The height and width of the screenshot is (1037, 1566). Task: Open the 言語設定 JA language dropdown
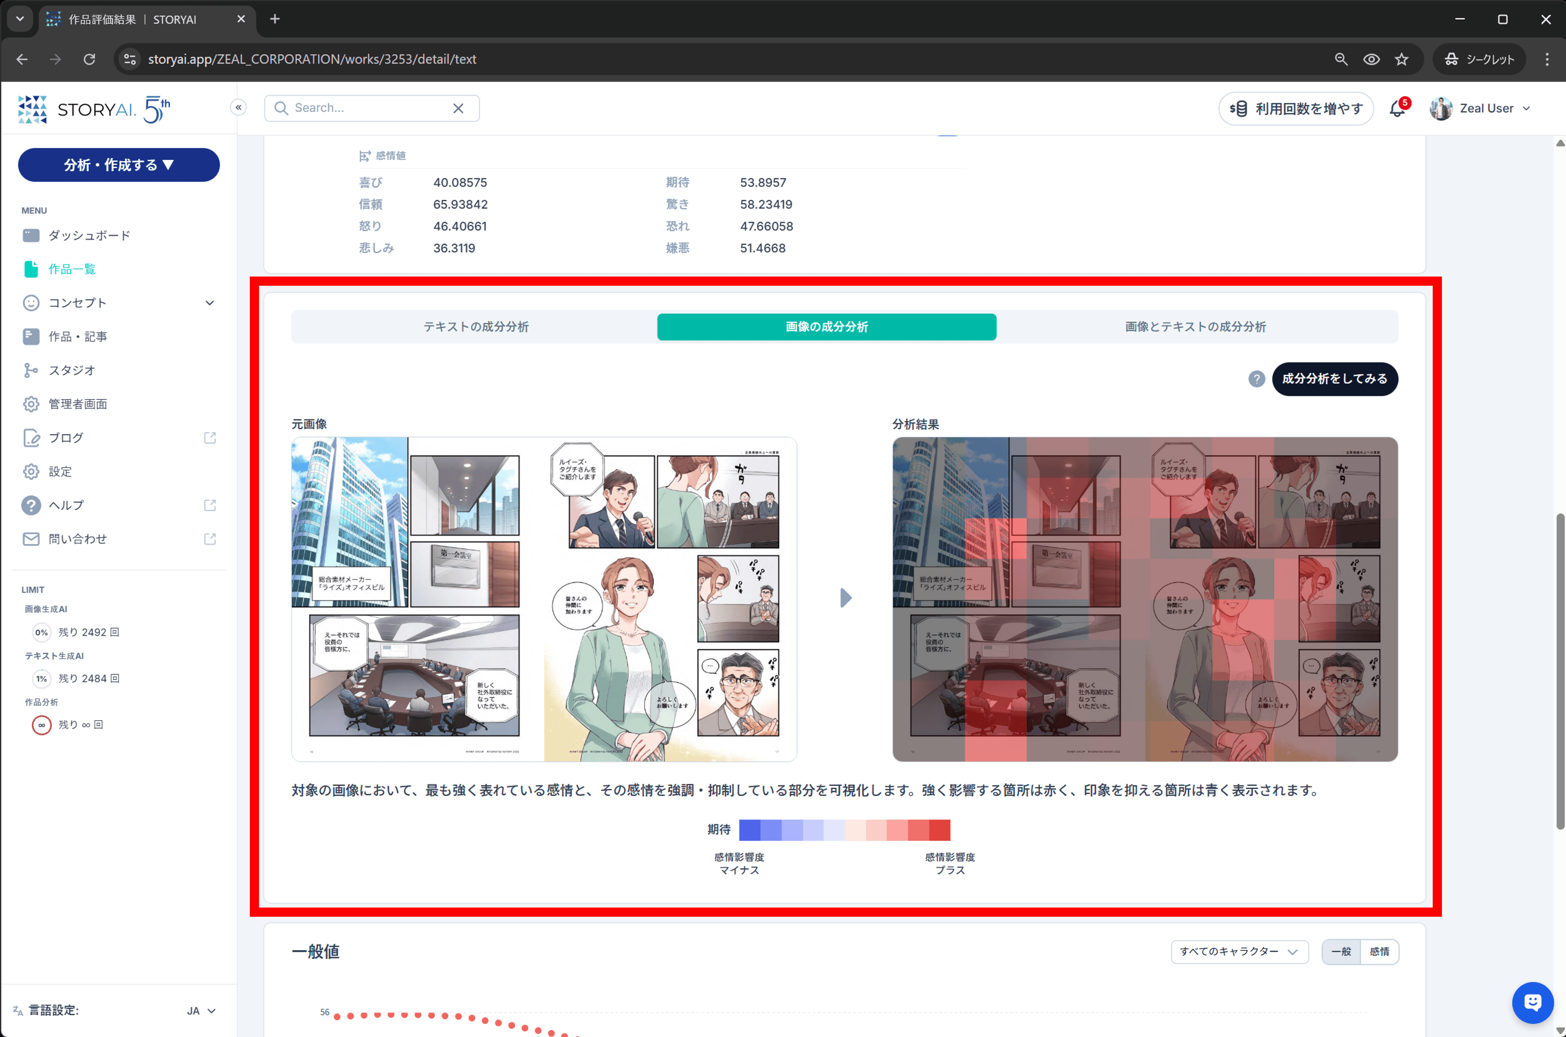[202, 1011]
